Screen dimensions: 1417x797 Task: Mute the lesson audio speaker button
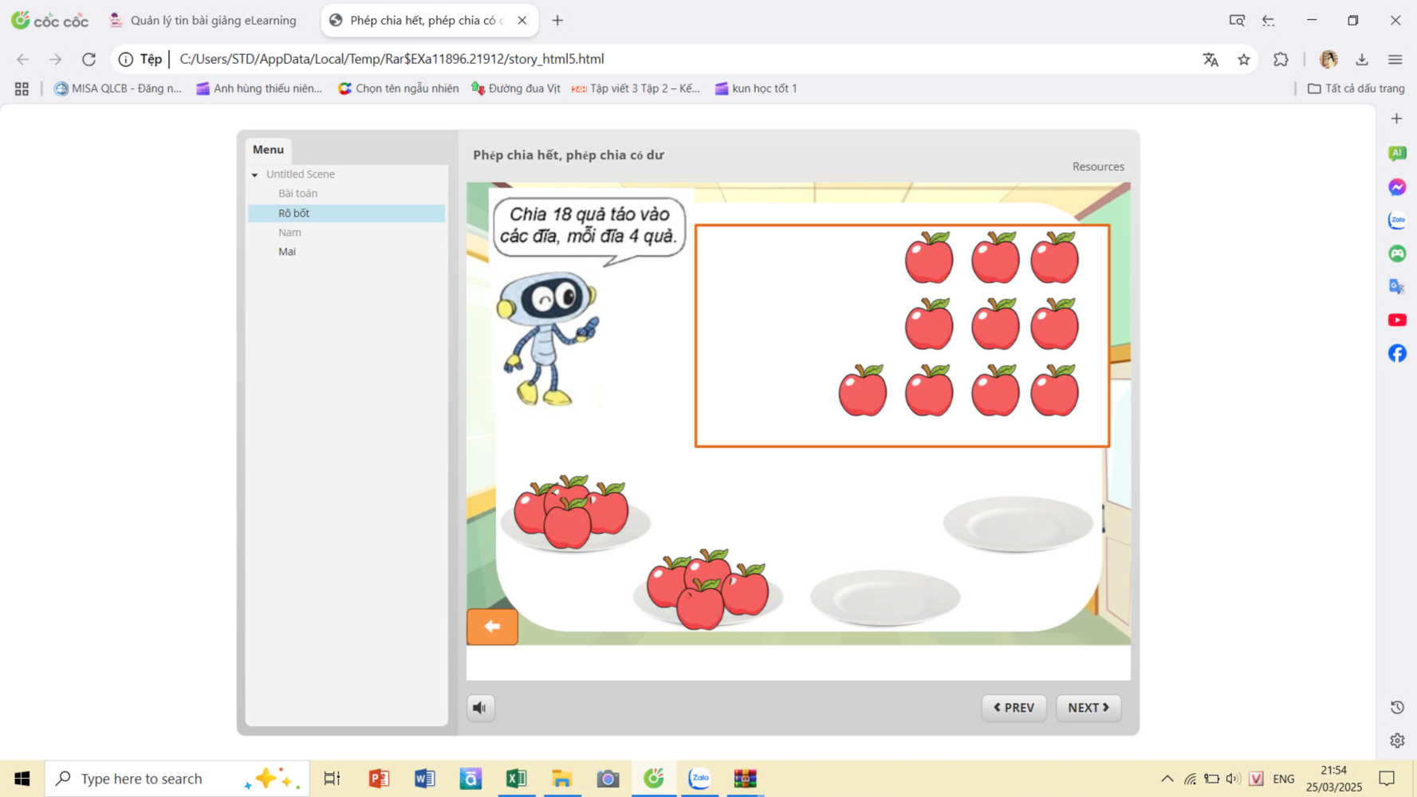tap(480, 708)
